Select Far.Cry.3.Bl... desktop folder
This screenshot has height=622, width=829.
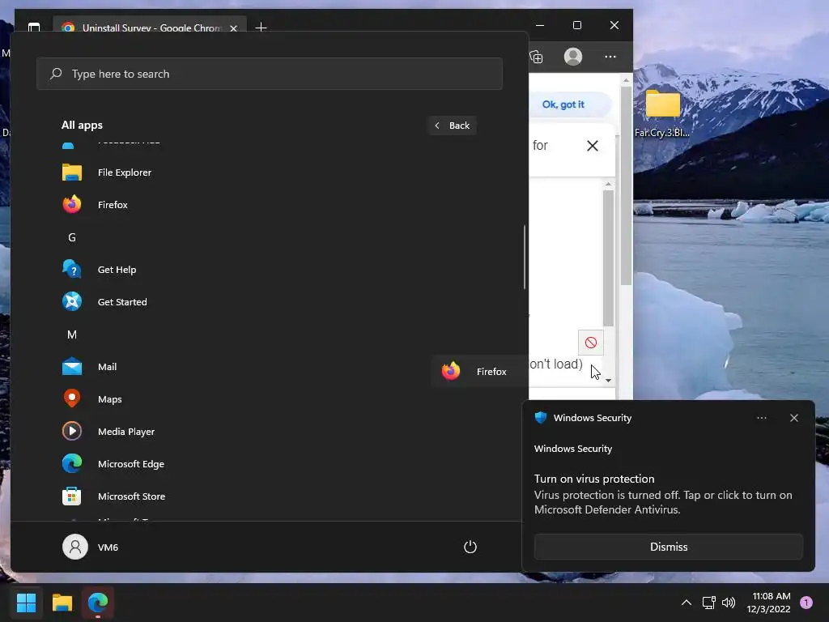coord(662,113)
